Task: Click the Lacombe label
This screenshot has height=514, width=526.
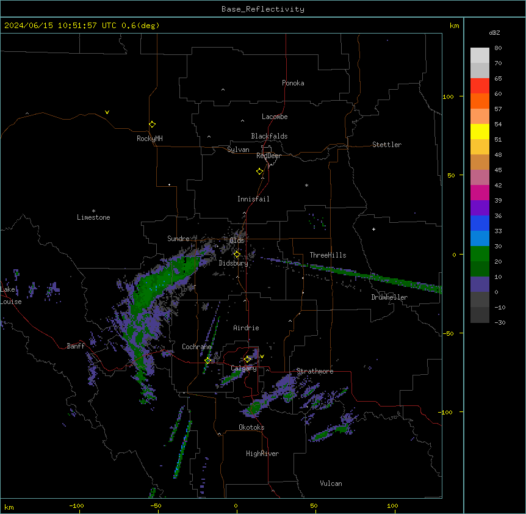Action: tap(275, 117)
